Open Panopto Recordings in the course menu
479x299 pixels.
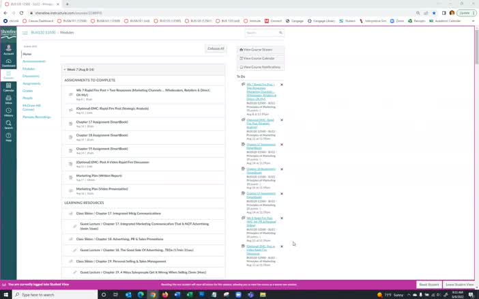pyautogui.click(x=37, y=117)
